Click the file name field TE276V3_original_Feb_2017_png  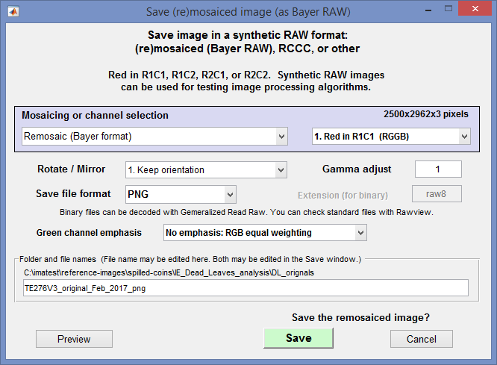246,288
